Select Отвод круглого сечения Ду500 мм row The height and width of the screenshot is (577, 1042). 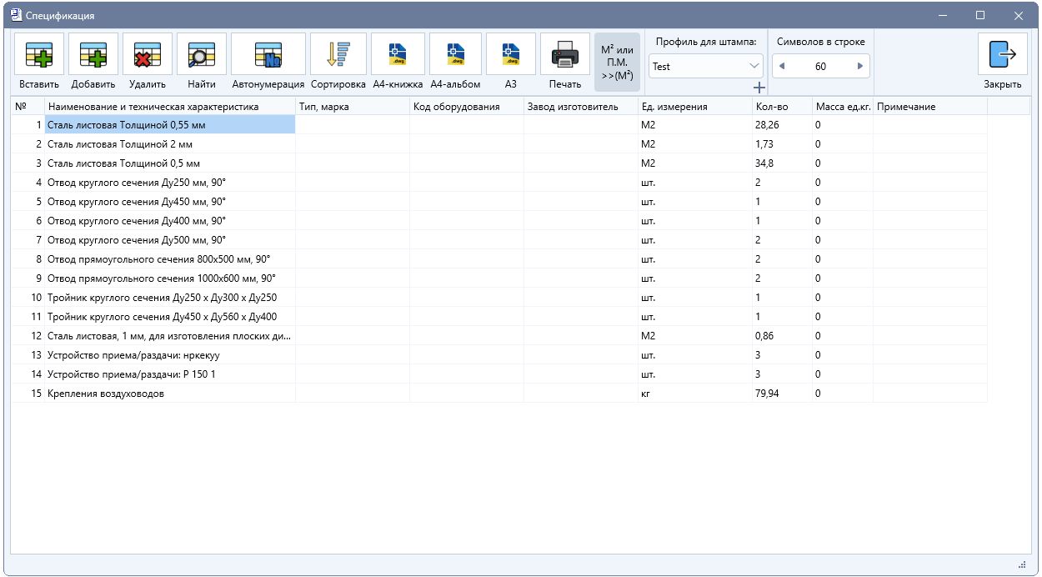(498, 240)
